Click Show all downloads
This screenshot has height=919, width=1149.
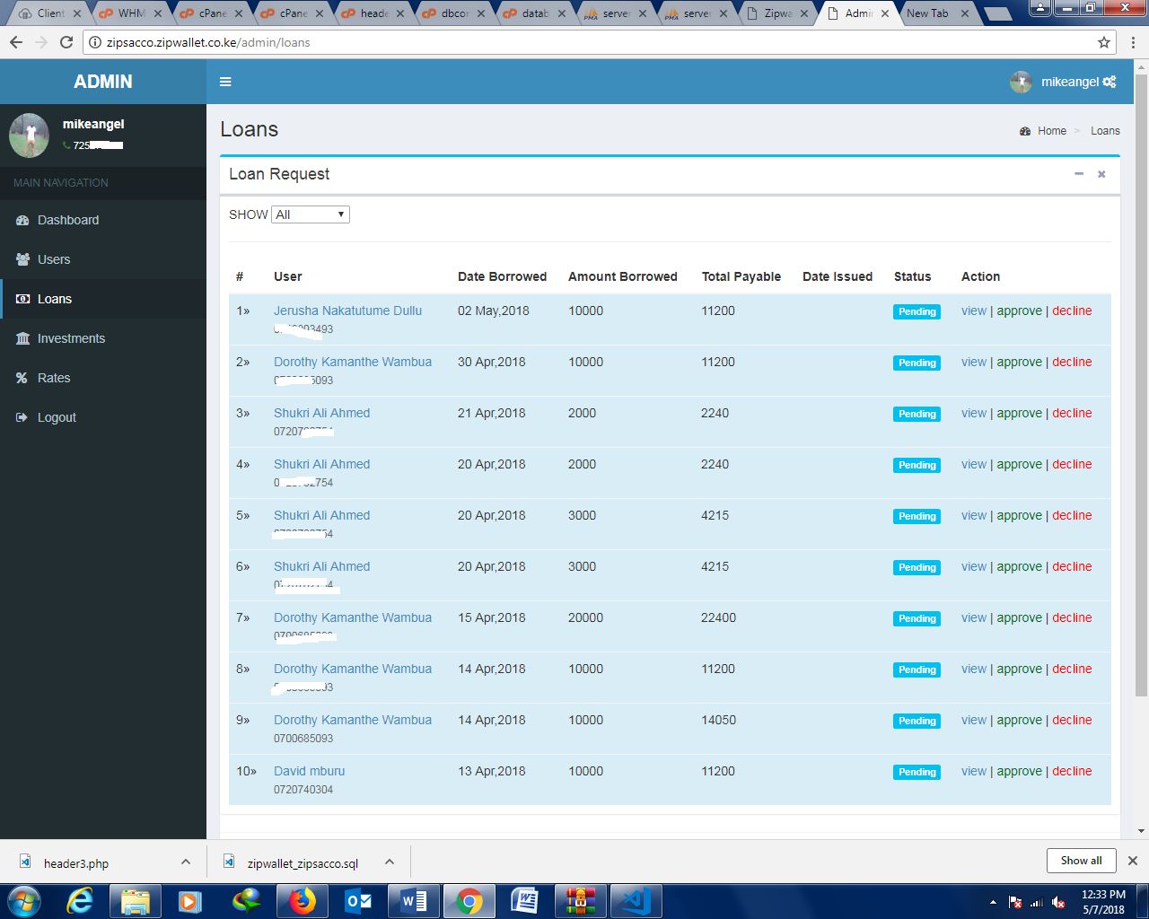(1081, 861)
